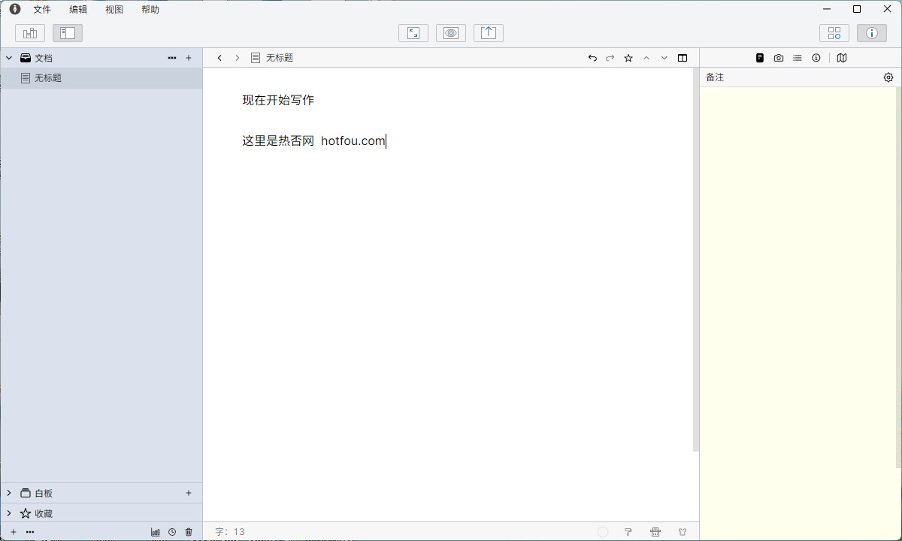Switch to the info circle tab
The image size is (902, 541).
pyautogui.click(x=816, y=58)
